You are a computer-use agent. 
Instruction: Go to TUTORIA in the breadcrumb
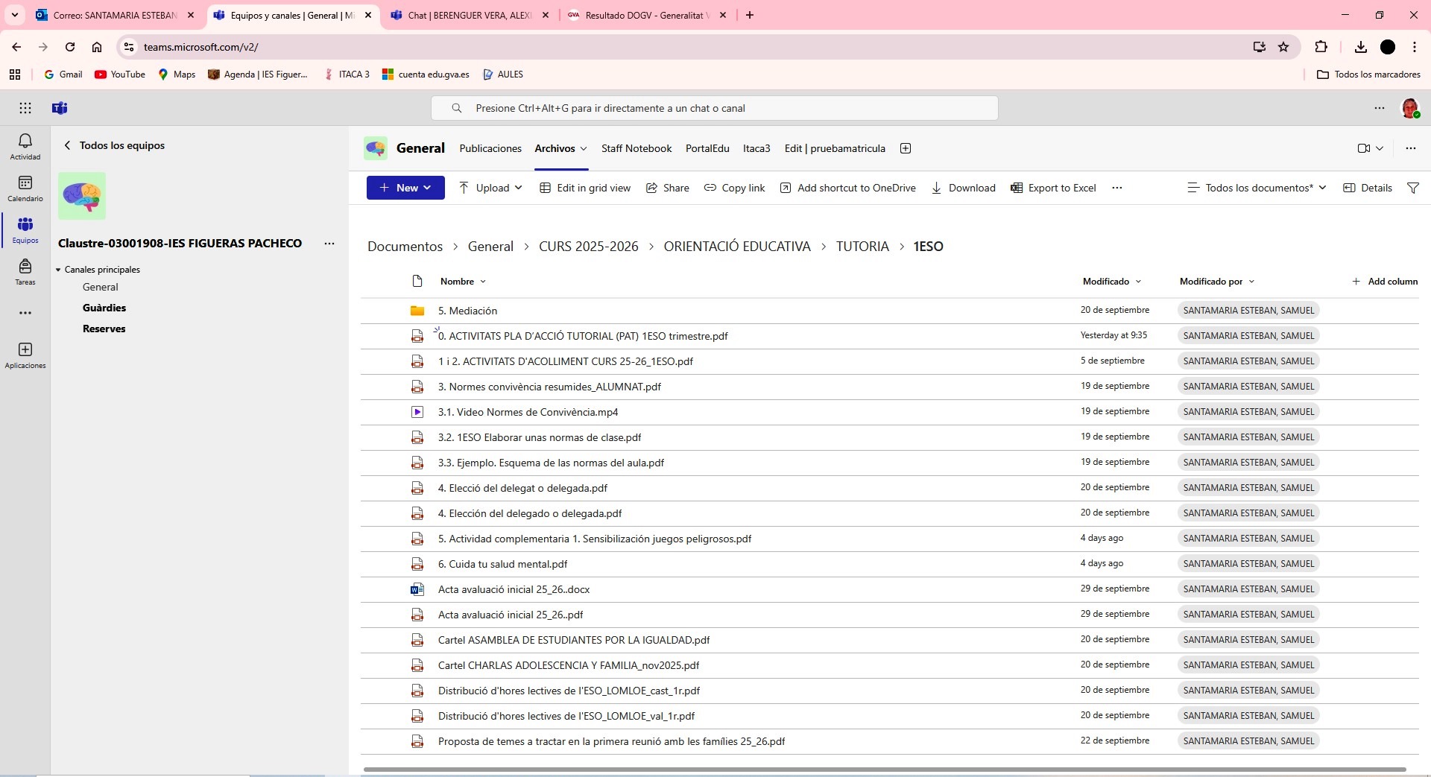[x=862, y=247]
